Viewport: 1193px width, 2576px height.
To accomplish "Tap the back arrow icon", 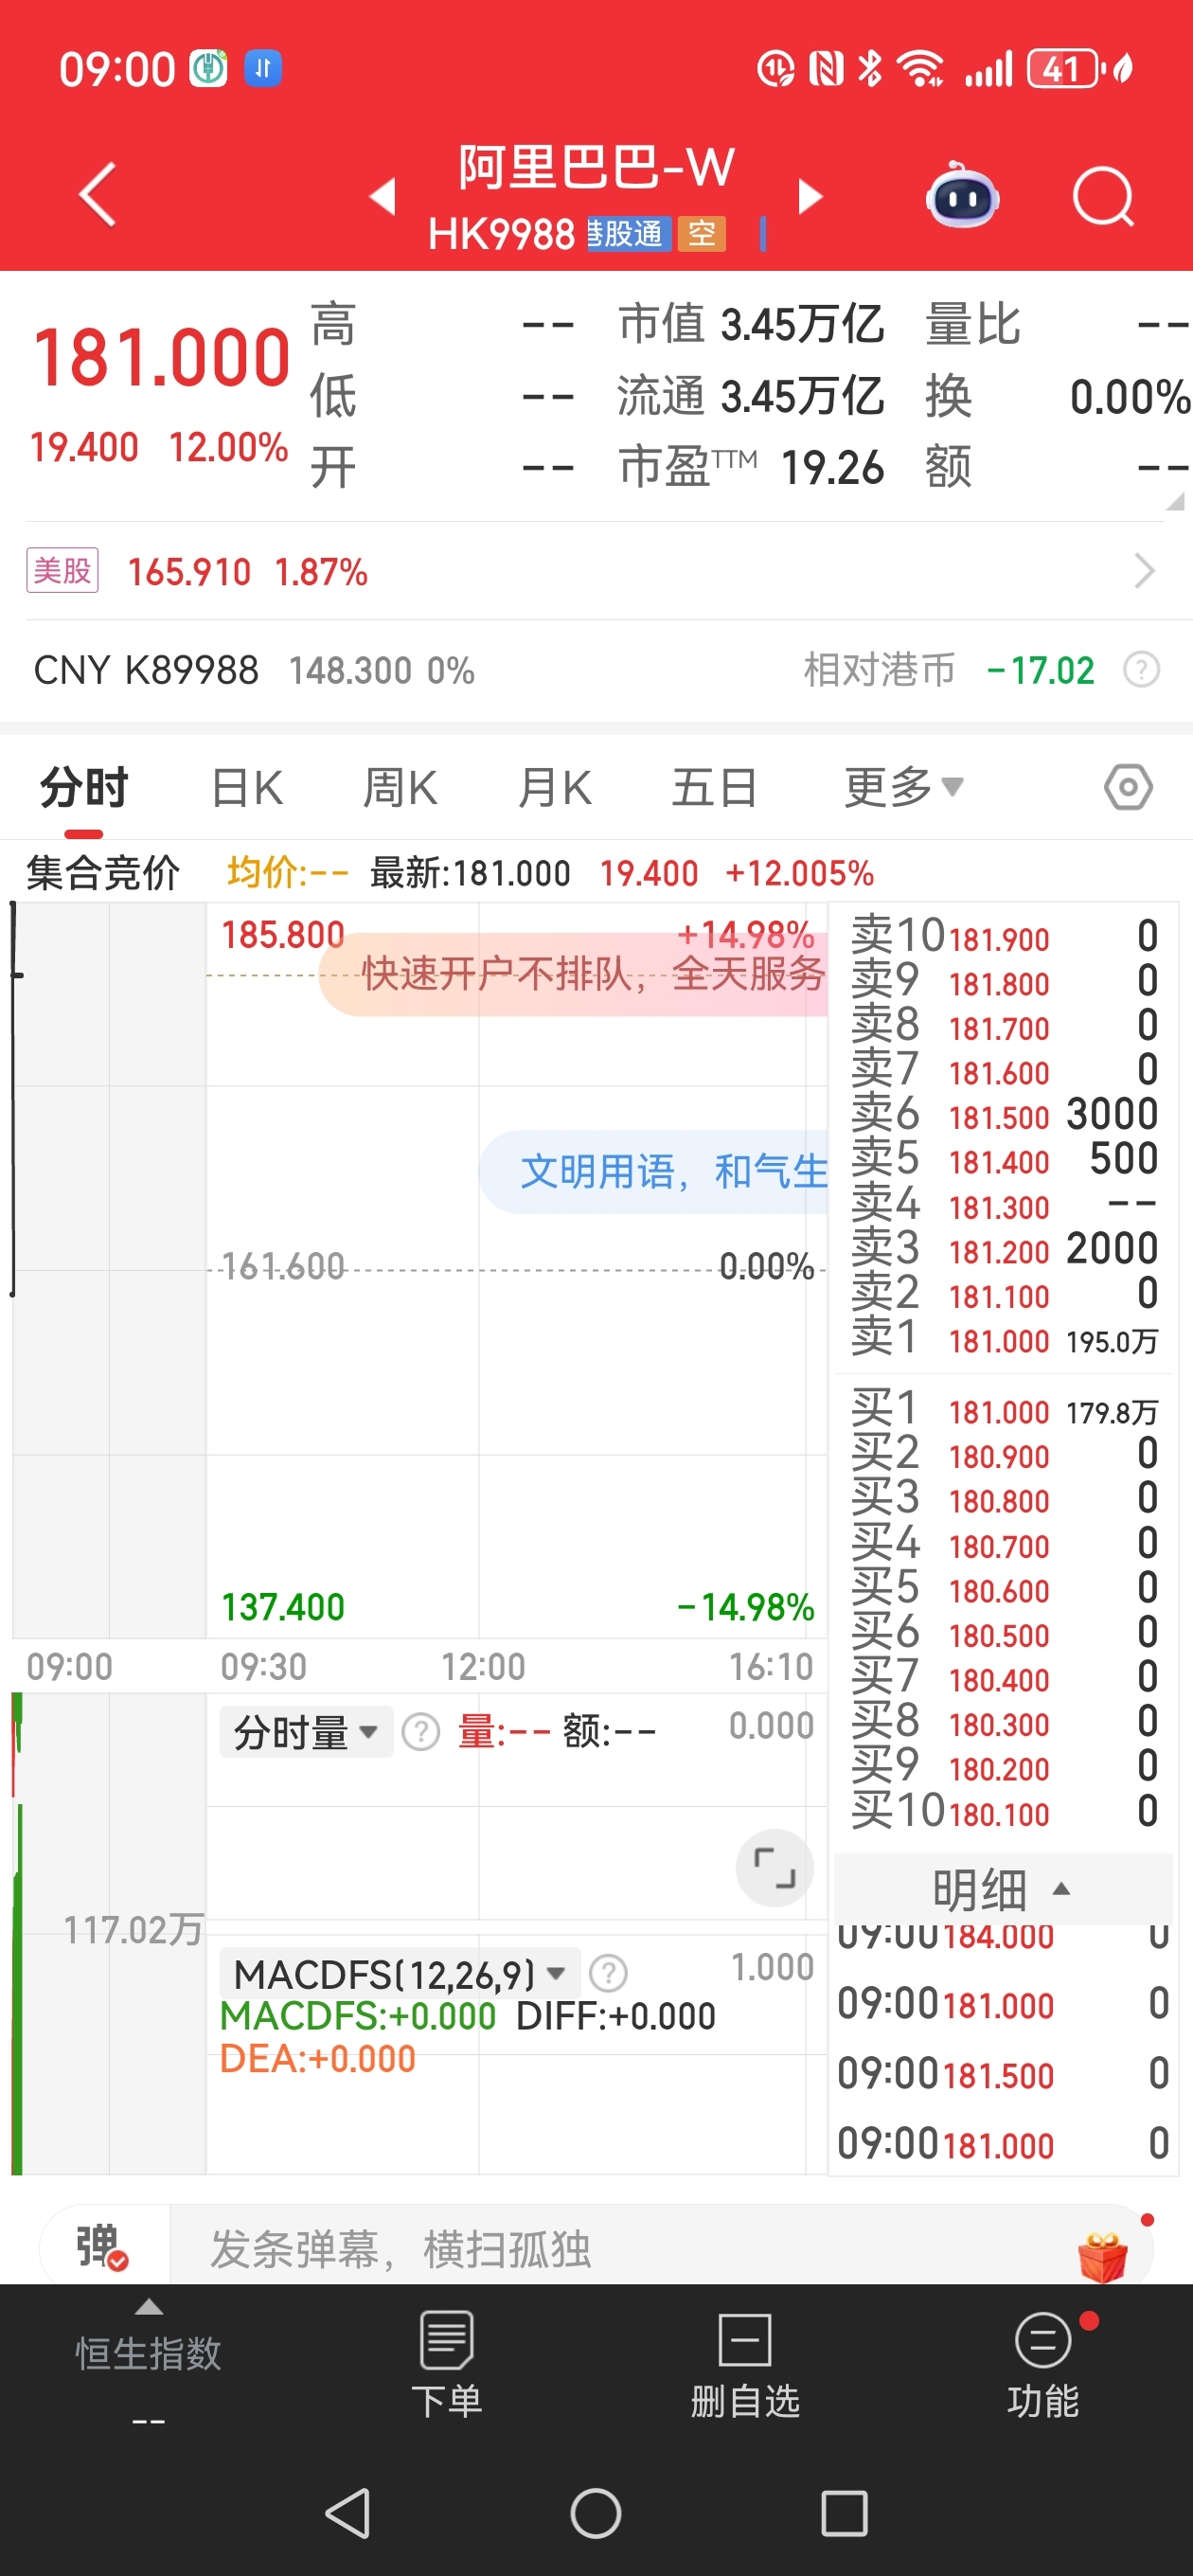I will click(98, 194).
